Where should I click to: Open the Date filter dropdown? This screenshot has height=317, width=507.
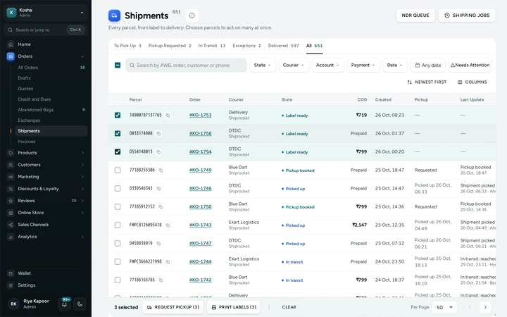pyautogui.click(x=395, y=66)
